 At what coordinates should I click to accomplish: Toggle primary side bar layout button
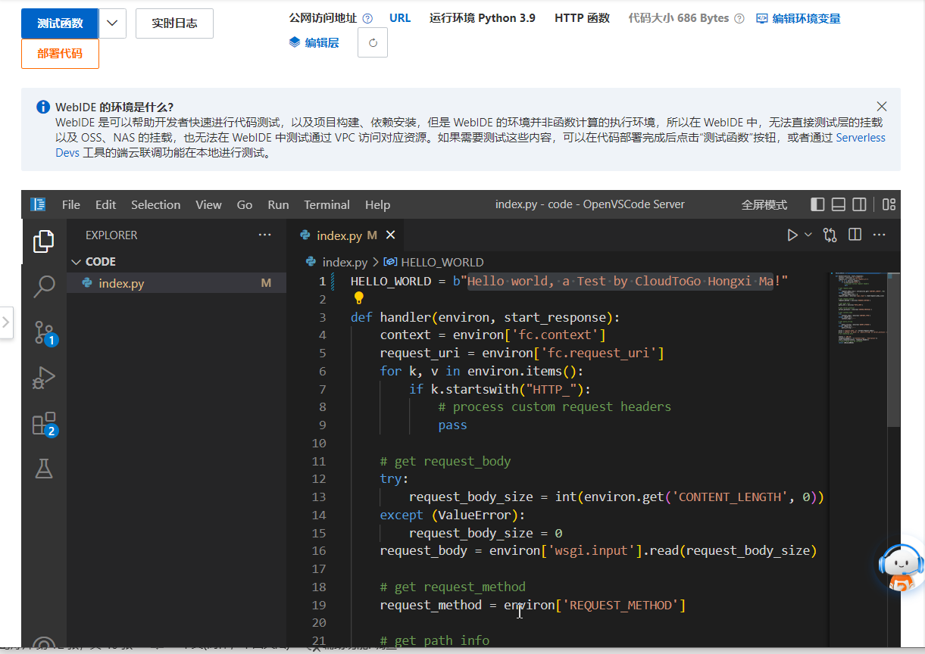817,204
